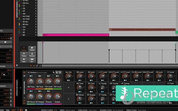Select the Chance expression button
The width and height of the screenshot is (178, 111).
pos(32,49)
